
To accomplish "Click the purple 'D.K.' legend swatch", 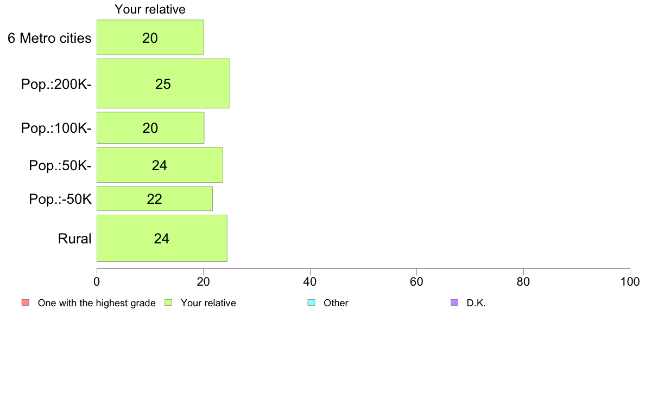I will point(454,303).
